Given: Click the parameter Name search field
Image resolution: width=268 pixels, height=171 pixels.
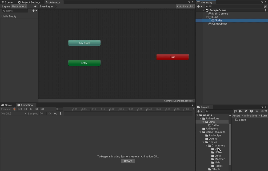Looking at the screenshot, I should click(15, 11).
